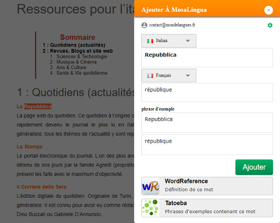Edit the Repubblica example phrase field
Image resolution: width=280 pixels, height=223 pixels.
tap(207, 123)
